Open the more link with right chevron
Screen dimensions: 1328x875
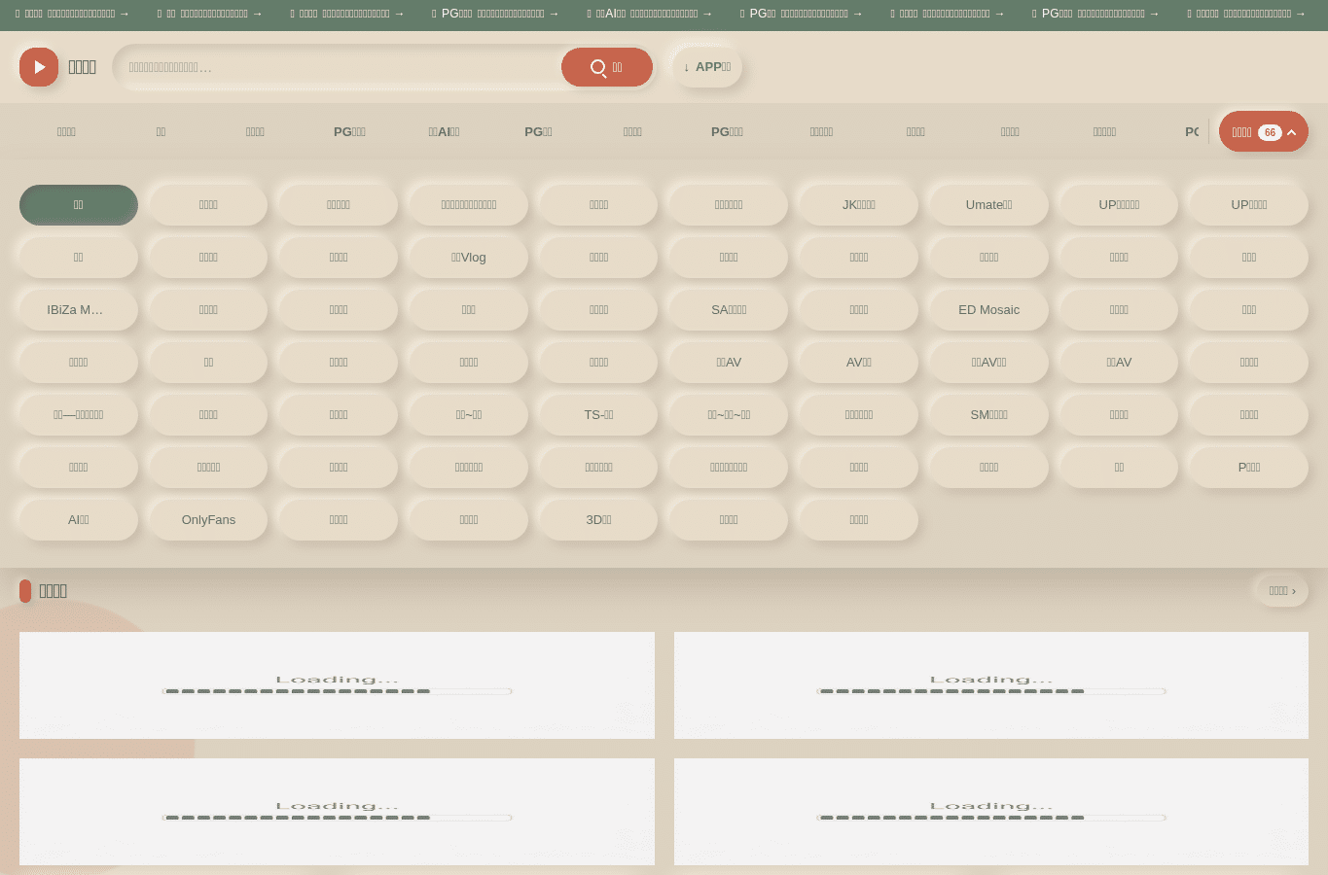point(1282,590)
